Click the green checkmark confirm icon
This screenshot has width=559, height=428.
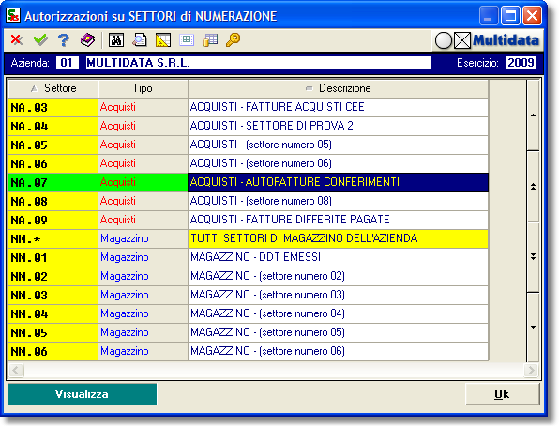point(40,39)
